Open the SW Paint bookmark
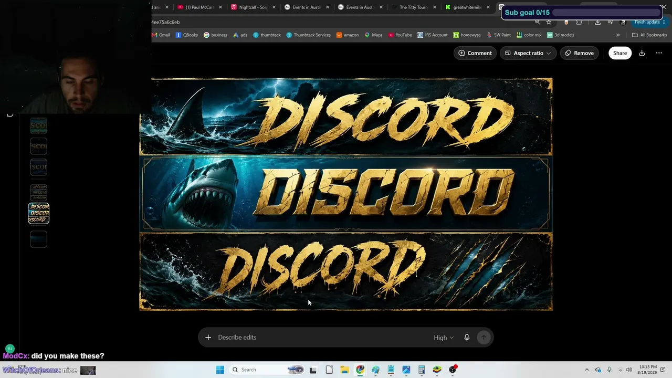The image size is (672, 378). click(x=499, y=35)
